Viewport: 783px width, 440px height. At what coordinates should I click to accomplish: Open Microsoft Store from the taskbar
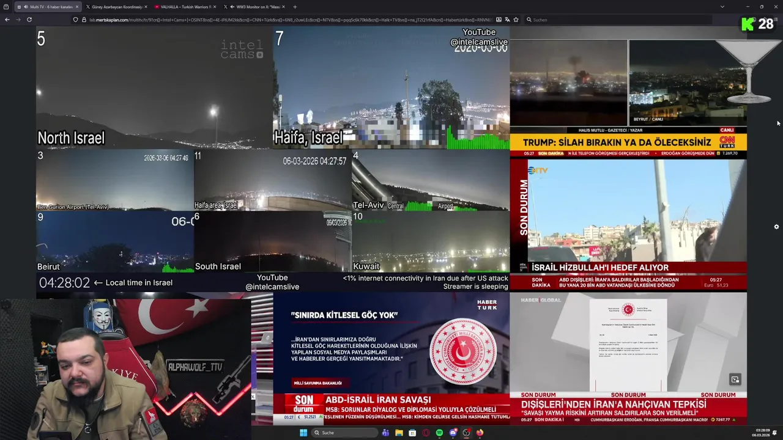[x=412, y=433]
